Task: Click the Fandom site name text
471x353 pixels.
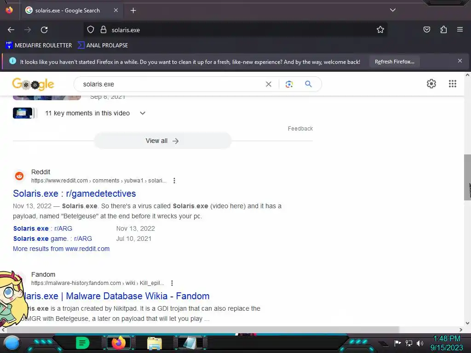Action: (x=43, y=274)
